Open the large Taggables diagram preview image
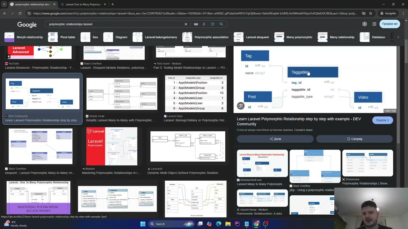 coord(315,80)
